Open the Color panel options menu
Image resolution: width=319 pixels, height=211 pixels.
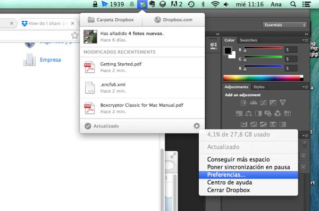click(x=305, y=40)
